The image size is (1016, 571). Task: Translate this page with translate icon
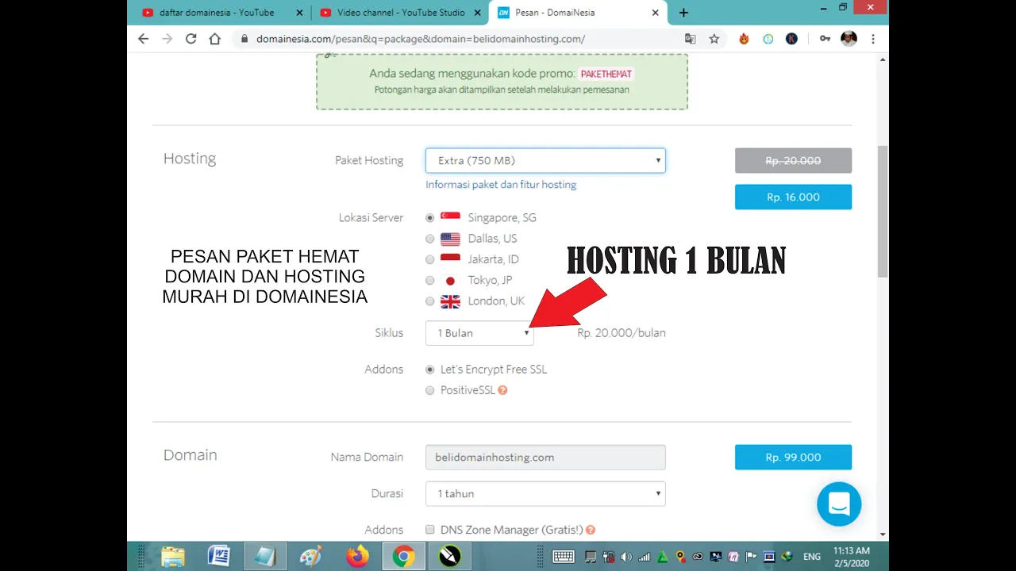tap(690, 38)
